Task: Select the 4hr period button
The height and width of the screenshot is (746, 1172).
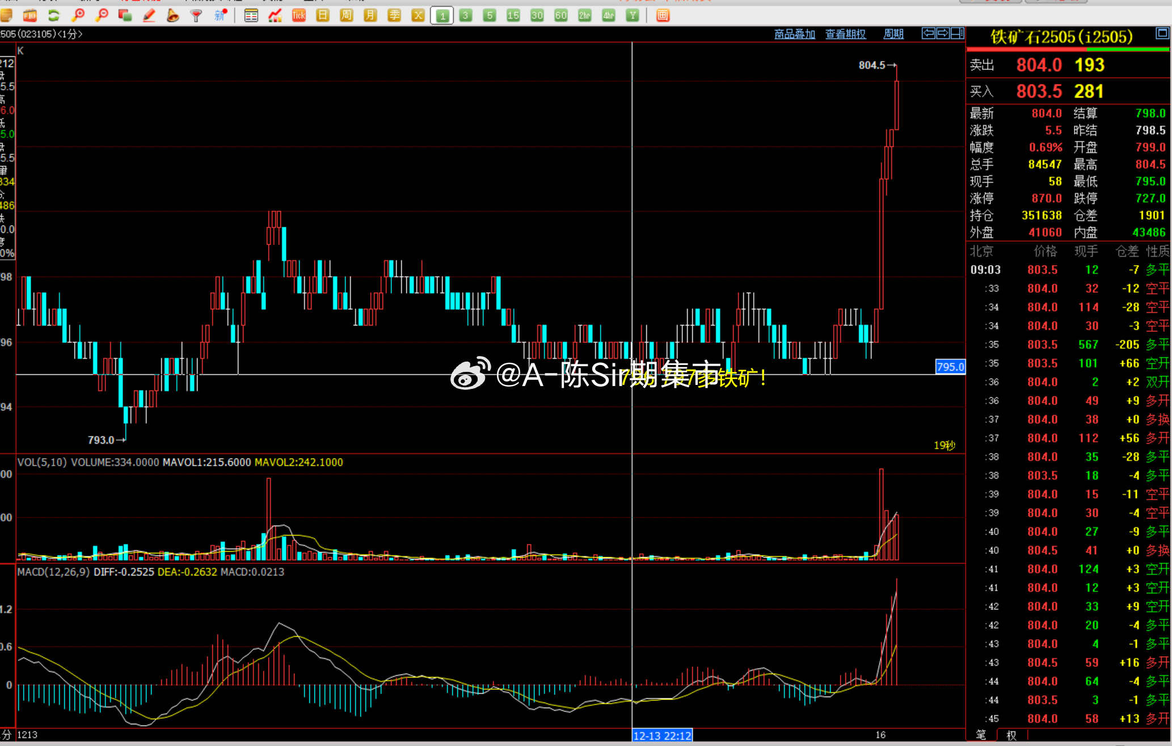Action: pos(609,15)
